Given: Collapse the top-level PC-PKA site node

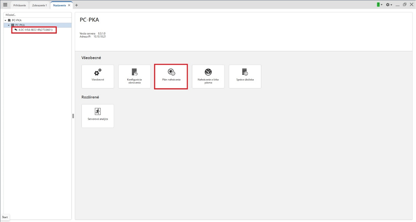Looking at the screenshot, I should [x=5, y=20].
